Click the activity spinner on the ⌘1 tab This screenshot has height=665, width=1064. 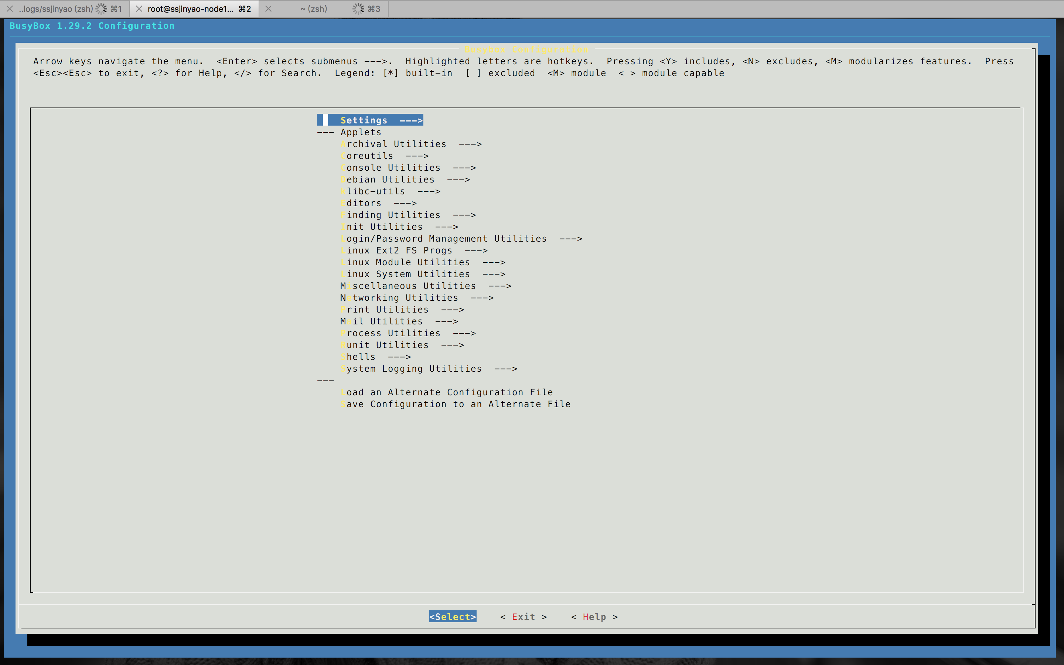(x=102, y=9)
